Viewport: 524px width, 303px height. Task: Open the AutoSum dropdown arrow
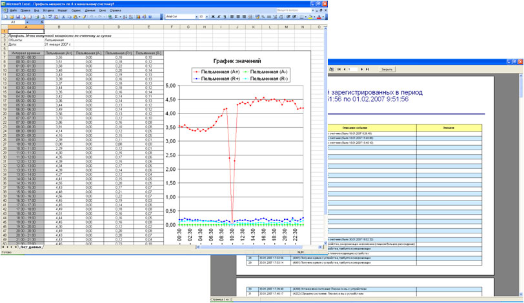pyautogui.click(x=120, y=17)
